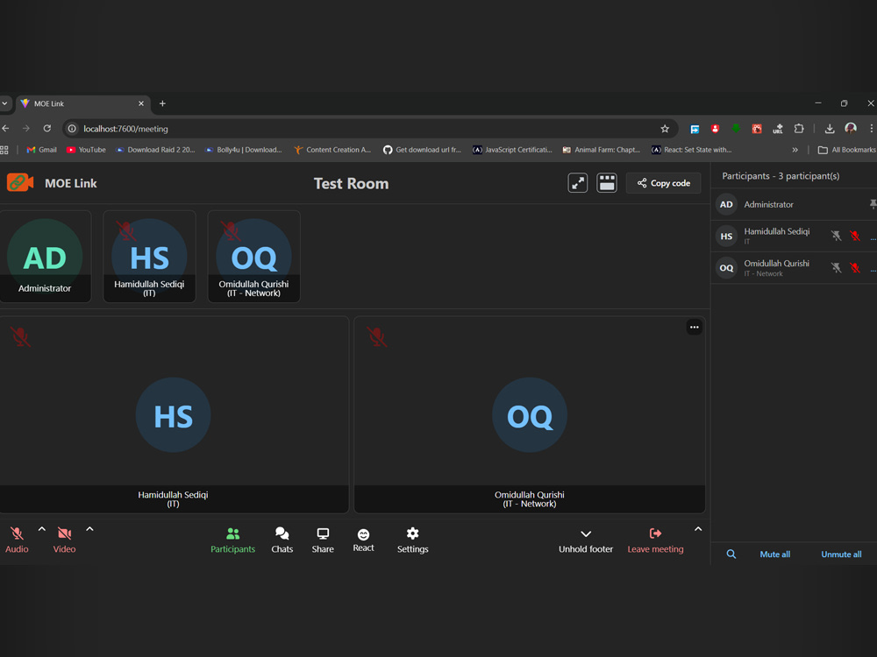Unmute microphone with the Audio button
This screenshot has width=877, height=657.
[17, 540]
